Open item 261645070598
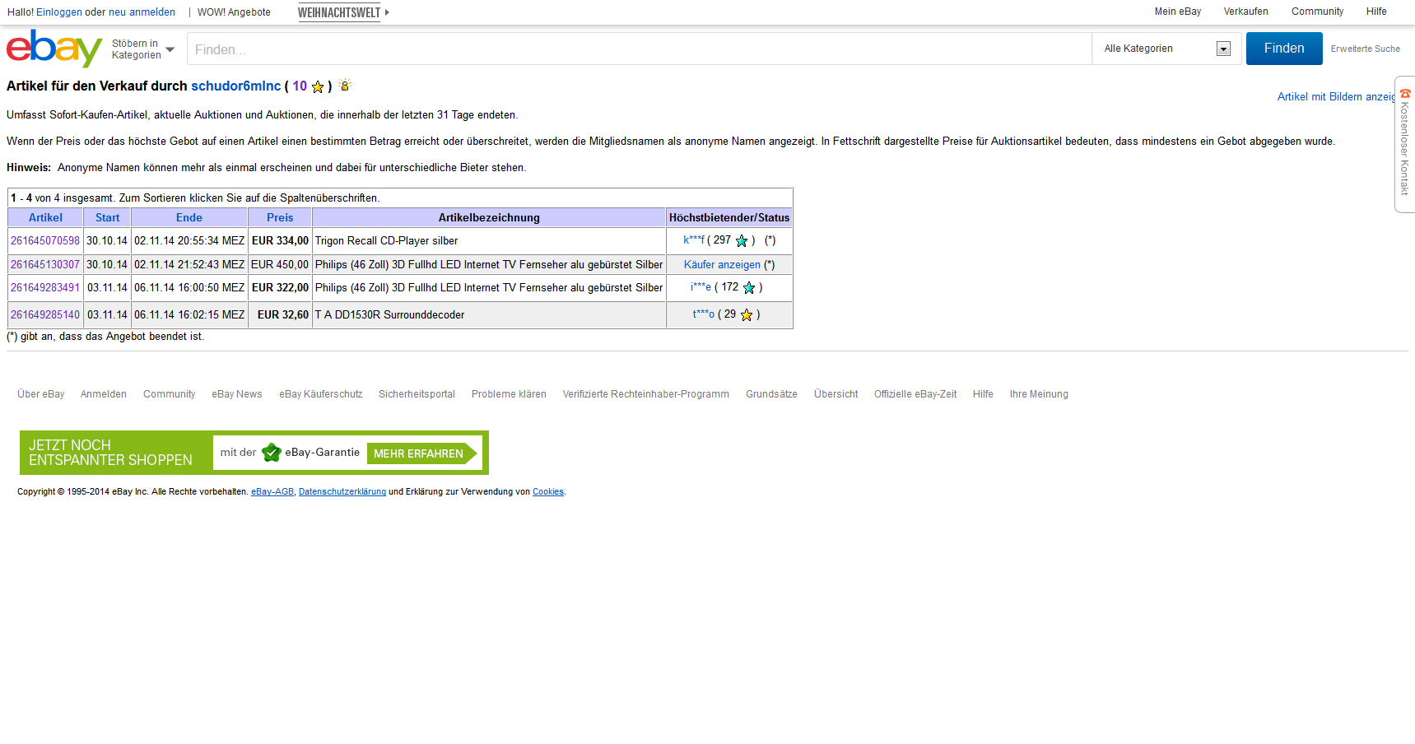1415x744 pixels. tap(45, 241)
